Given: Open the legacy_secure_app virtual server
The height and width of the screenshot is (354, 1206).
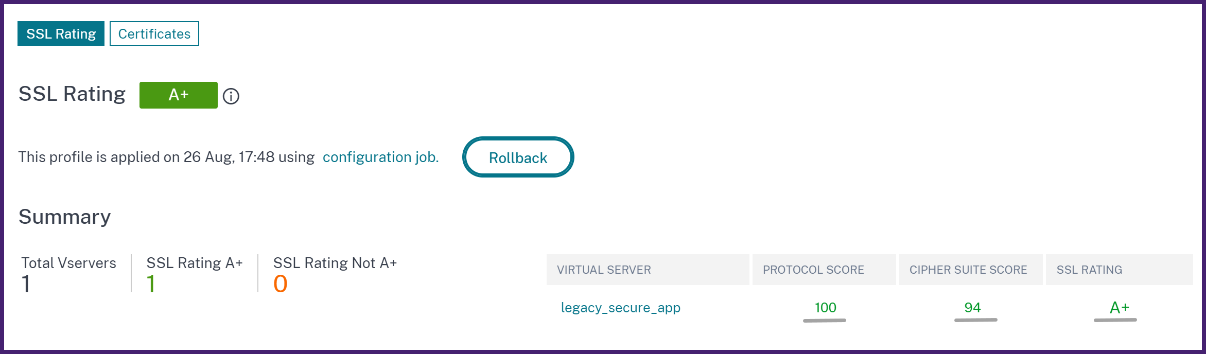Looking at the screenshot, I should (620, 308).
